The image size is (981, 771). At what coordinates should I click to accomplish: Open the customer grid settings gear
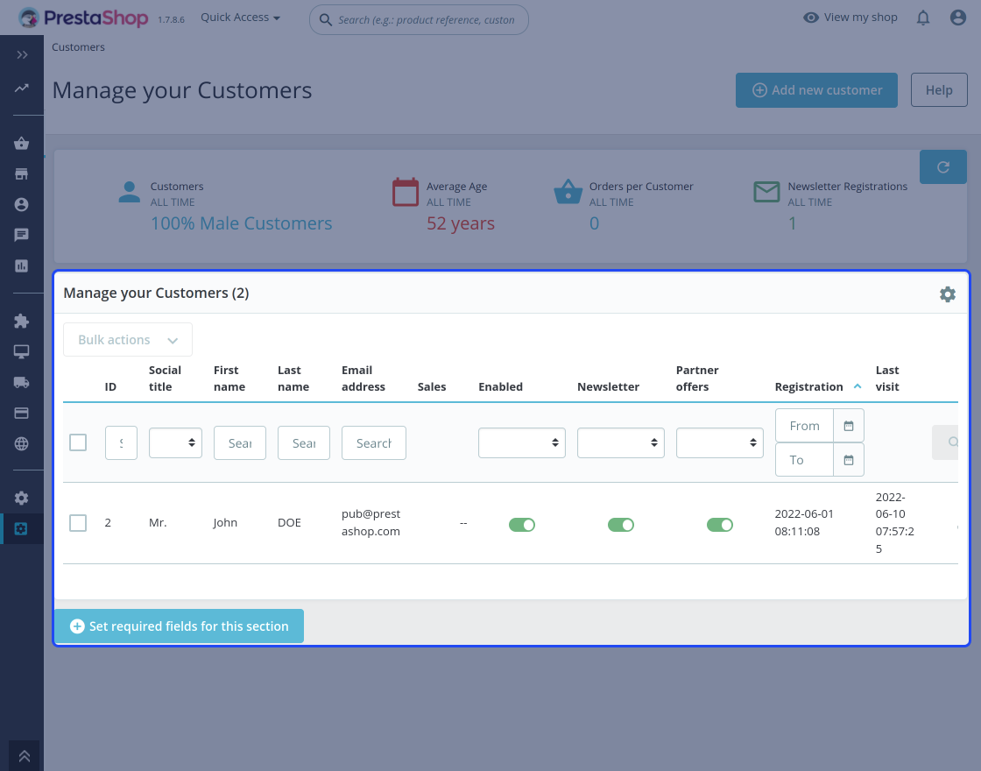click(947, 294)
